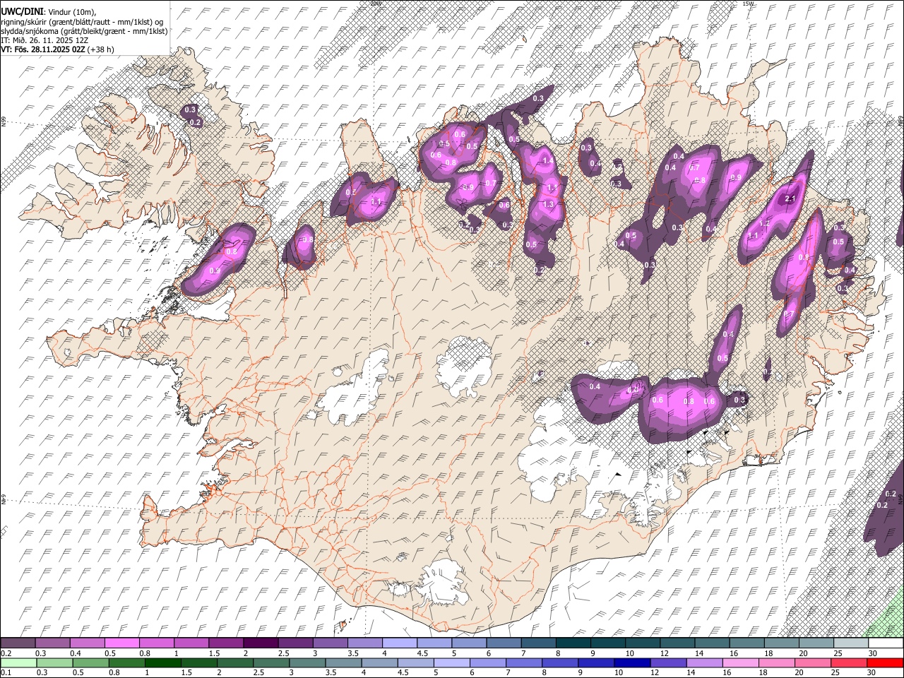904x678 pixels.
Task: Click the '0.2' tick label in upper legend row
Action: 6,653
